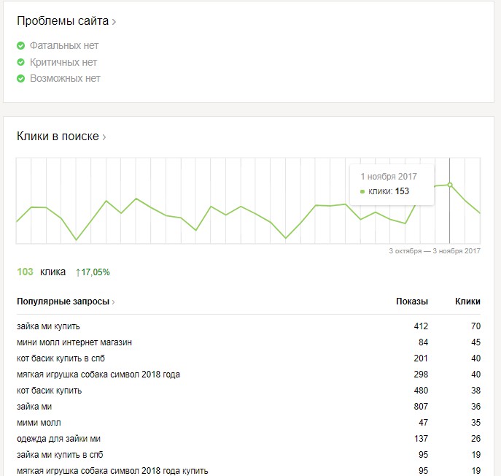Image resolution: width=501 pixels, height=476 pixels.
Task: Click query одежда для зайки ми
Action: pyautogui.click(x=58, y=439)
